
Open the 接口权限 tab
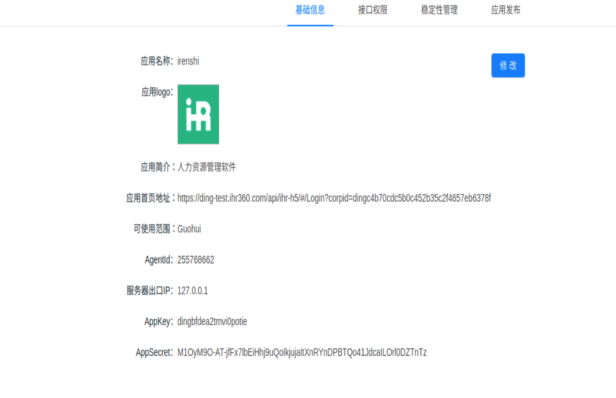coord(373,10)
